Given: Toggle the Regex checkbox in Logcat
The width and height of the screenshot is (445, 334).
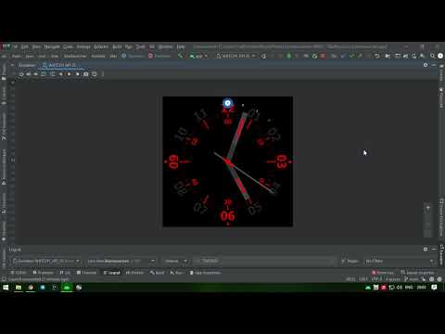Looking at the screenshot, I should pos(343,261).
